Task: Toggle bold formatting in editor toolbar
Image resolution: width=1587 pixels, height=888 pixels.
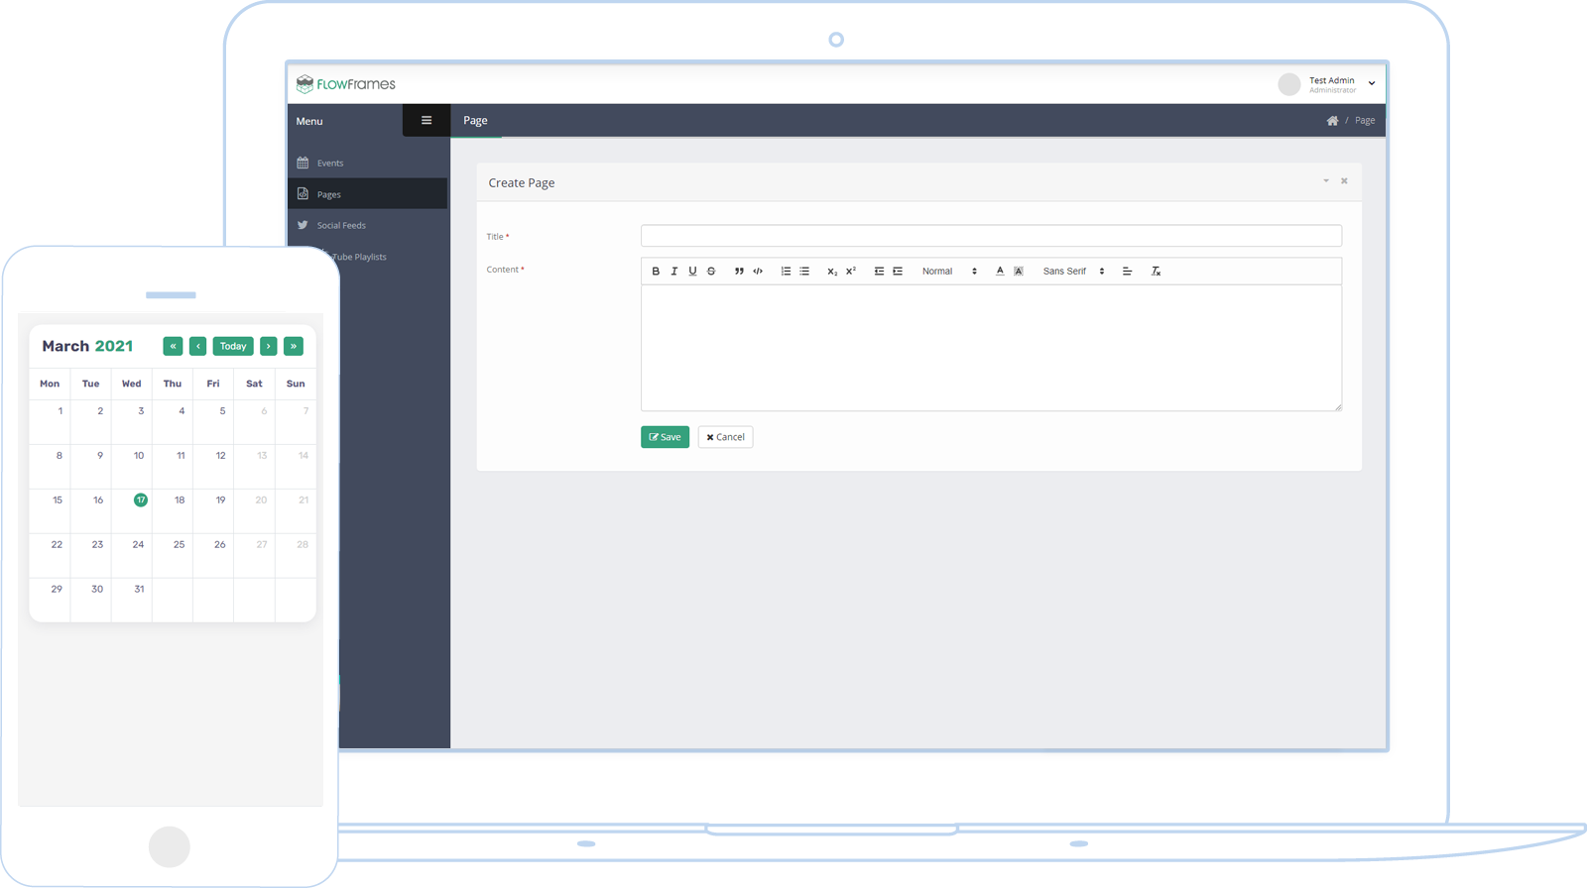Action: click(x=656, y=272)
